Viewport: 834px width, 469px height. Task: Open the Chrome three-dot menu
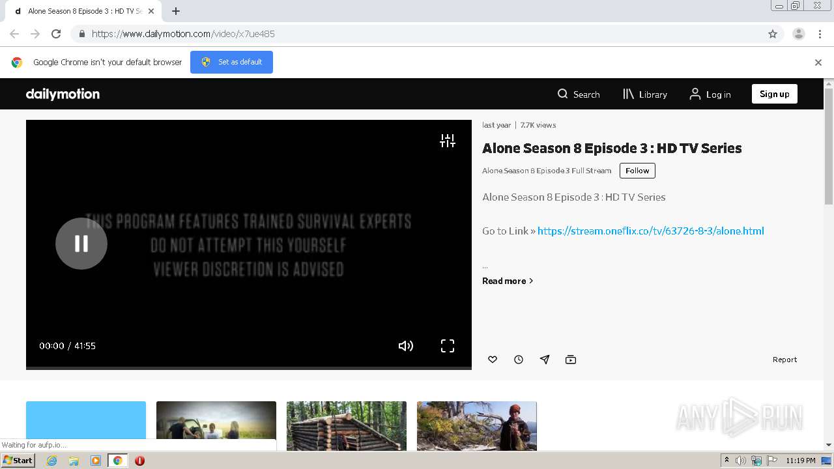pyautogui.click(x=820, y=34)
